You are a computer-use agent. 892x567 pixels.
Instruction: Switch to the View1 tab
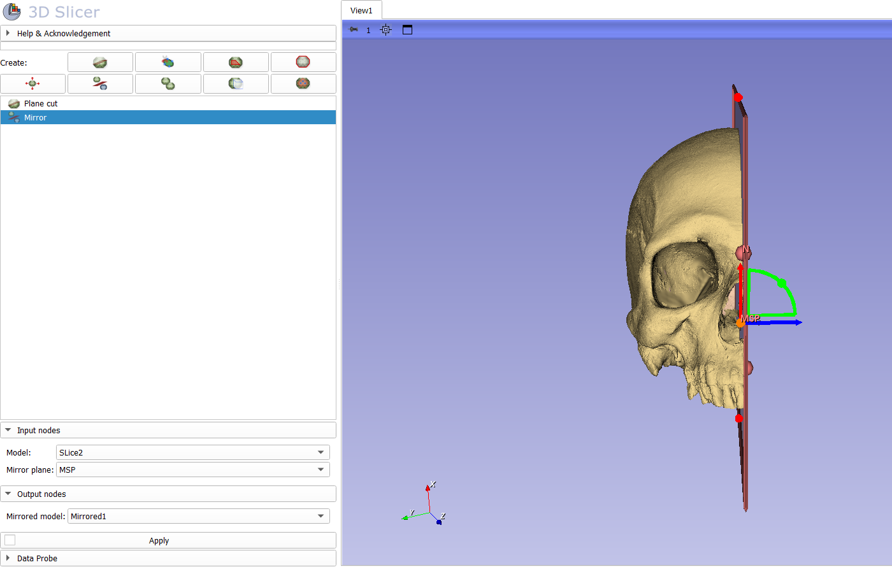pos(361,10)
